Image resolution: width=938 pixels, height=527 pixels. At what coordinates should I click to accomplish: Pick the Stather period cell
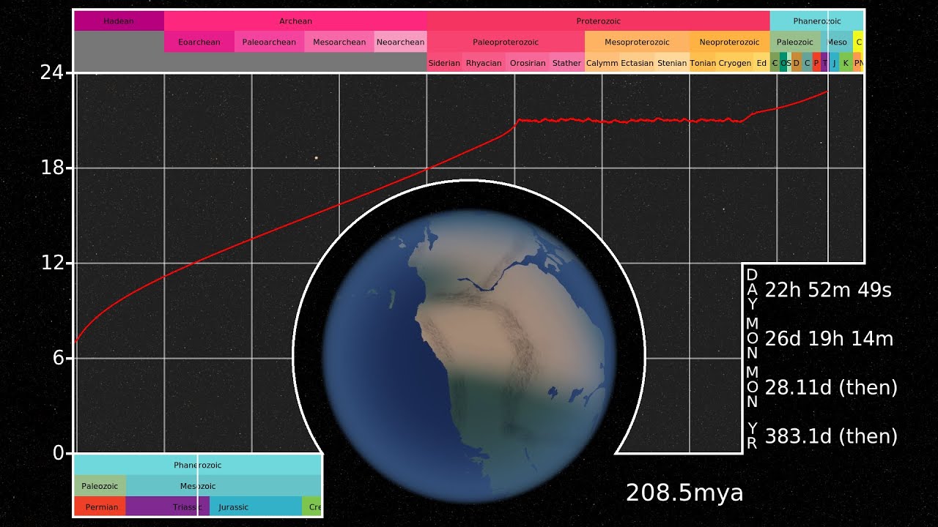tap(566, 63)
